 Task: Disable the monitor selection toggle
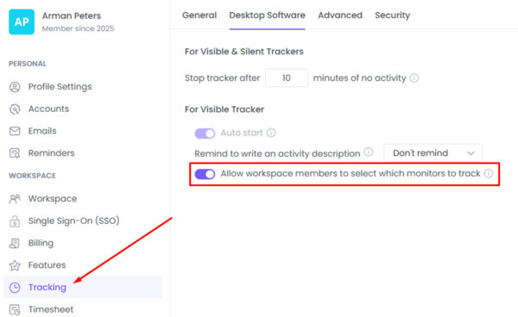tap(205, 174)
